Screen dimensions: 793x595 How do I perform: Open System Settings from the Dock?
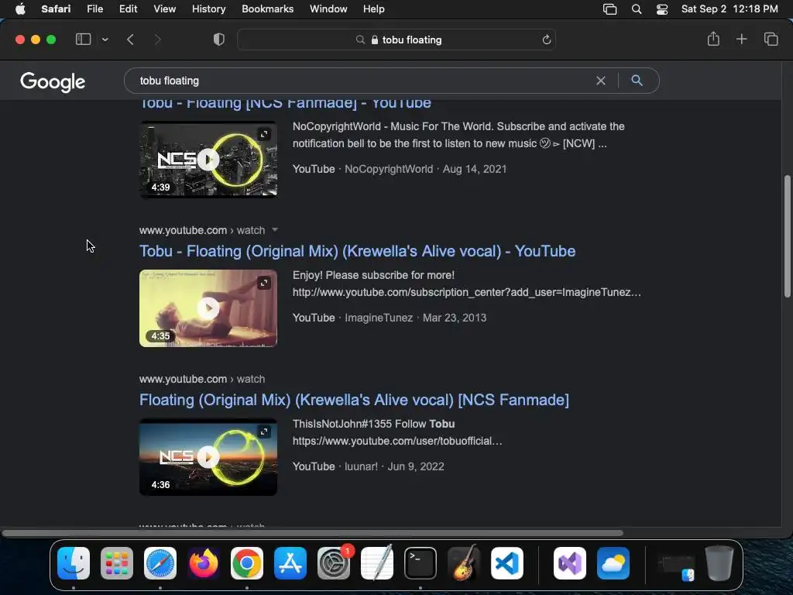tap(334, 563)
